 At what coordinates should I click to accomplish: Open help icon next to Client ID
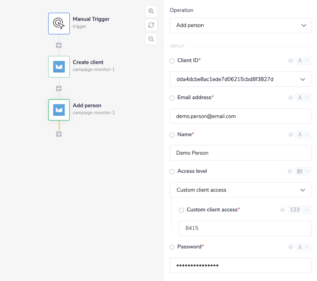[x=290, y=61]
